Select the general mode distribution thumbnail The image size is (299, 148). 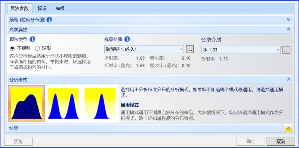click(27, 104)
